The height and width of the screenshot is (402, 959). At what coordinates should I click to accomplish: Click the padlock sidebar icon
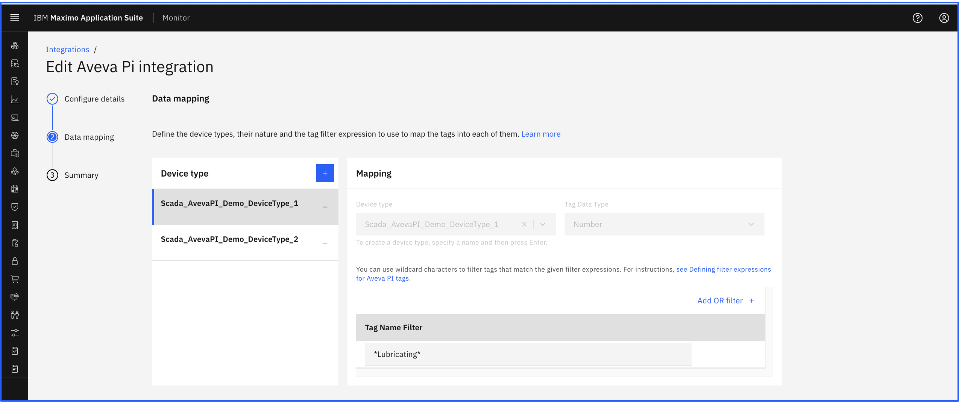[15, 261]
